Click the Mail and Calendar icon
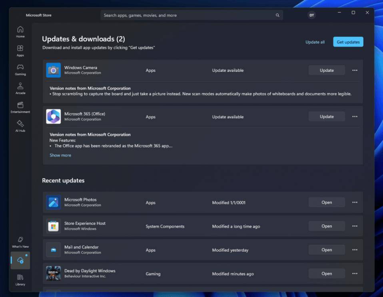The width and height of the screenshot is (383, 297). click(x=54, y=249)
